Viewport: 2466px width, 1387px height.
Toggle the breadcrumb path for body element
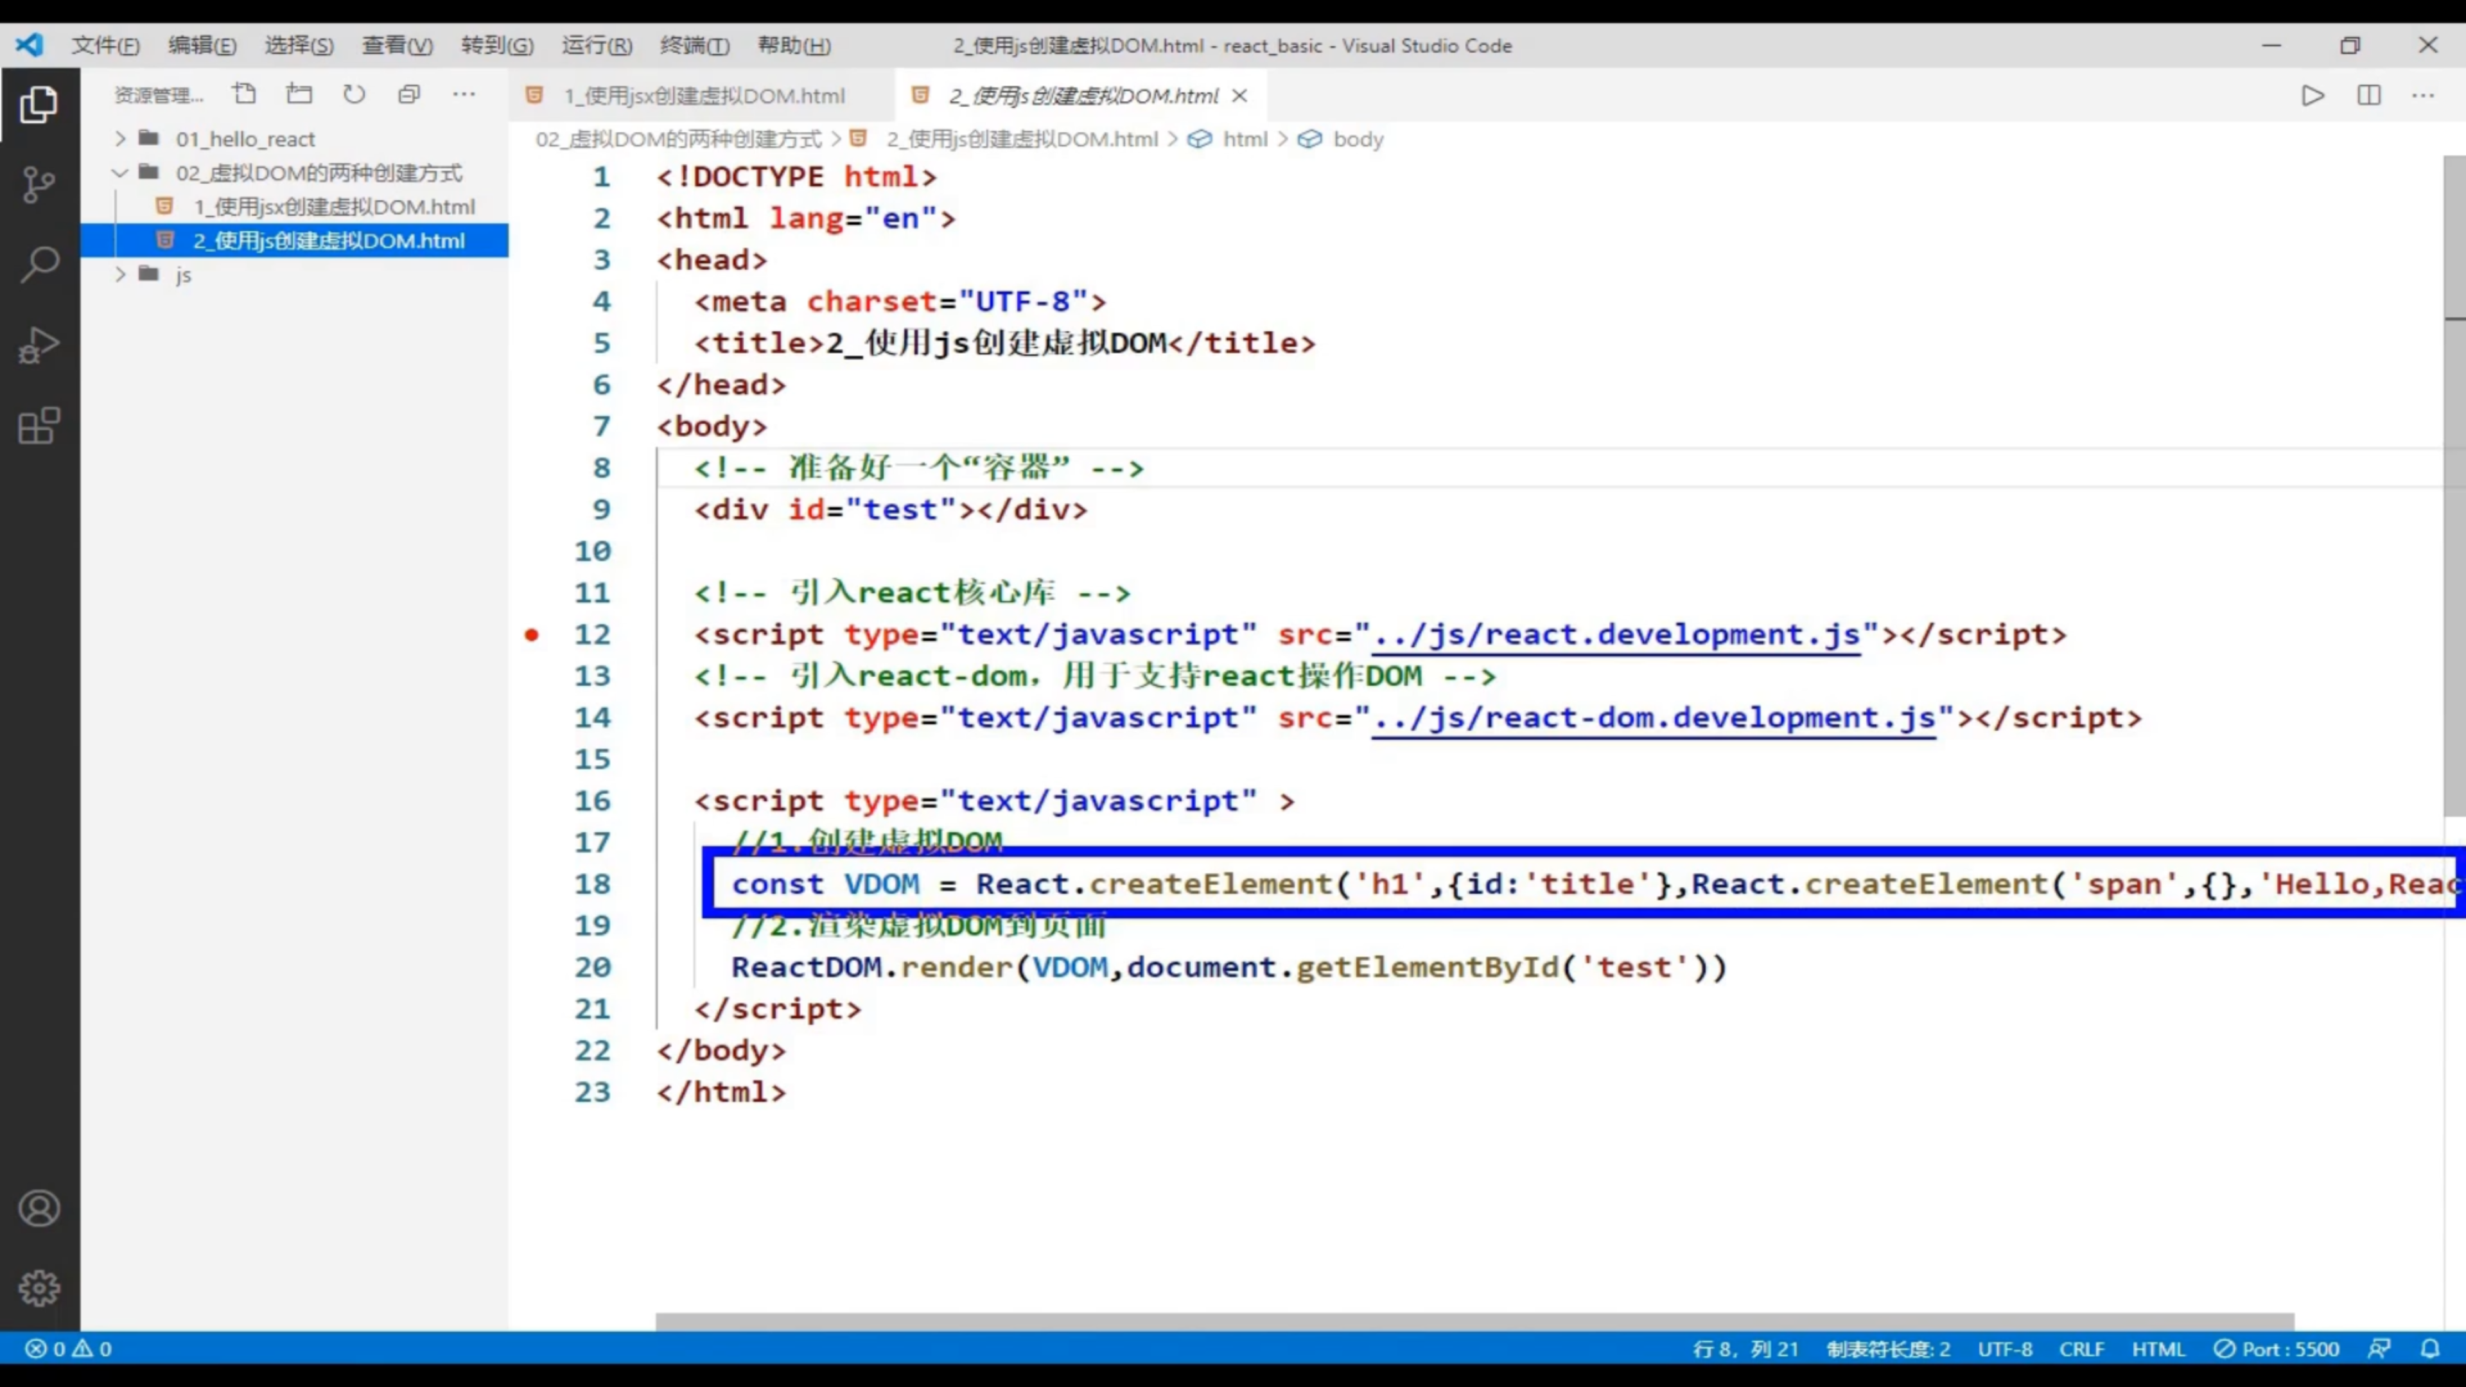[x=1358, y=139]
